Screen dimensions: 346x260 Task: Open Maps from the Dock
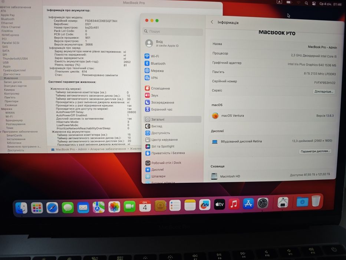click(x=98, y=207)
